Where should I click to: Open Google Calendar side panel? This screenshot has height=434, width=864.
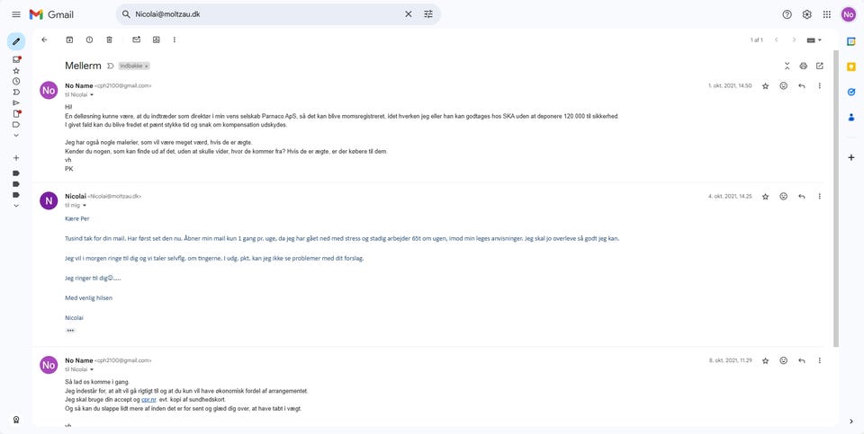coord(851,41)
